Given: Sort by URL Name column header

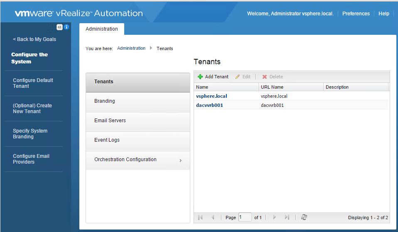Looking at the screenshot, I should (291, 87).
